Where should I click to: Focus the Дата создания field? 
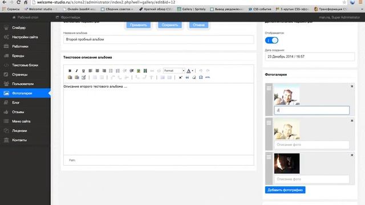pos(310,56)
